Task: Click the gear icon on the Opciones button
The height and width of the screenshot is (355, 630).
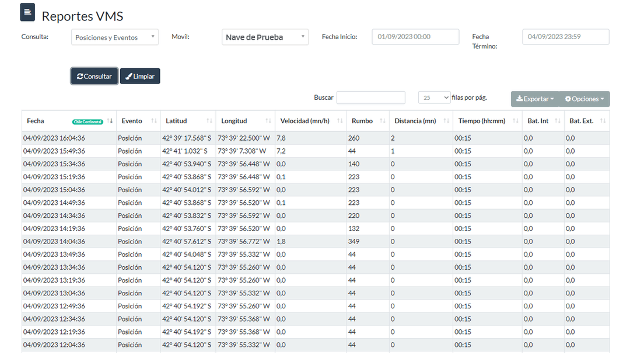Action: coord(569,99)
